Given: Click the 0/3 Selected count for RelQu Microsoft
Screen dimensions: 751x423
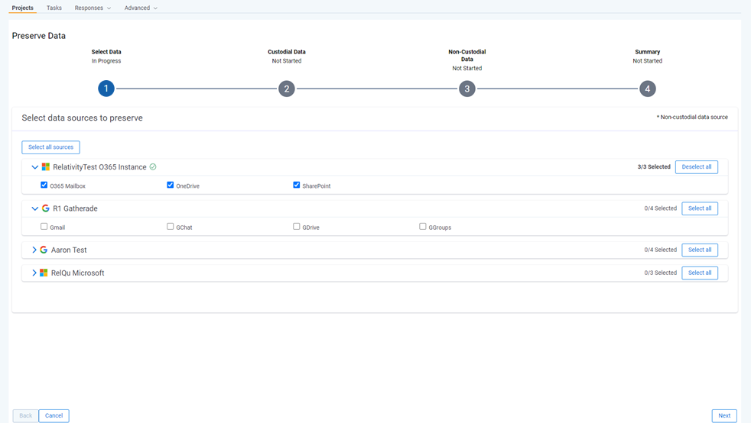Looking at the screenshot, I should tap(661, 273).
